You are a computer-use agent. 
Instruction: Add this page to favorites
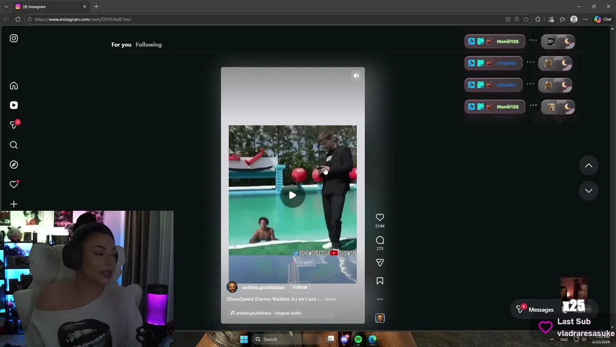click(x=526, y=19)
